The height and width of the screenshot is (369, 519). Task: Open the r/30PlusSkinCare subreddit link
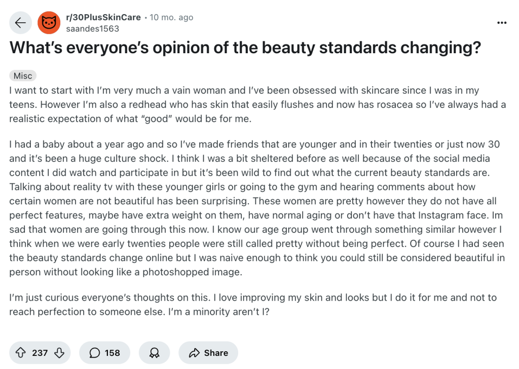[103, 18]
